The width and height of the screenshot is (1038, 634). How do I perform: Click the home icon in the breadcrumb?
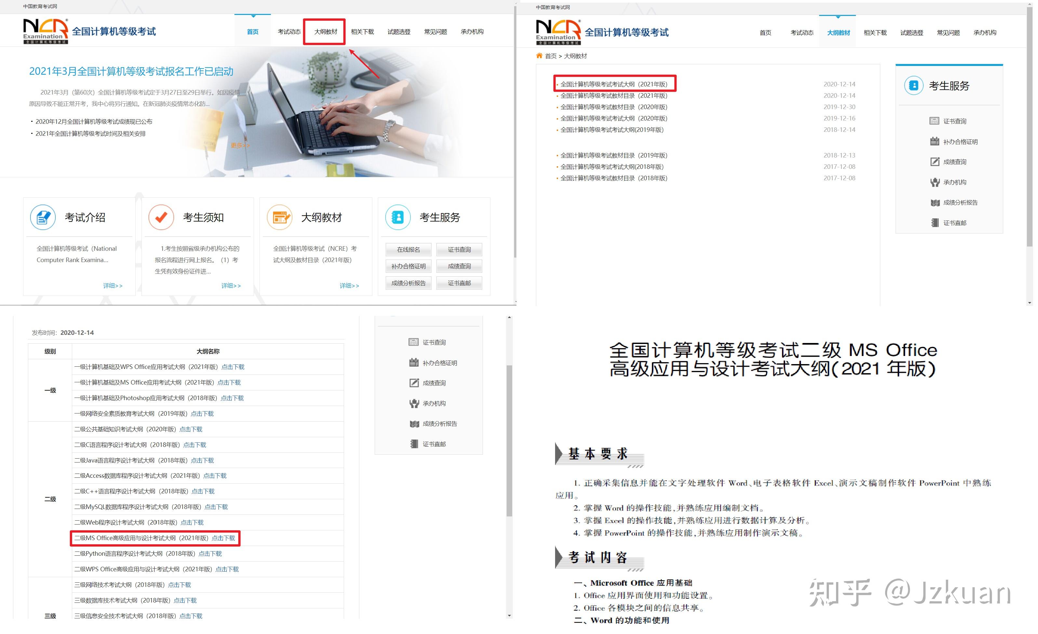[539, 56]
